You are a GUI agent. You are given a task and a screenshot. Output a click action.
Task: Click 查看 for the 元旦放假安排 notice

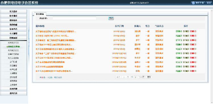[179, 67]
